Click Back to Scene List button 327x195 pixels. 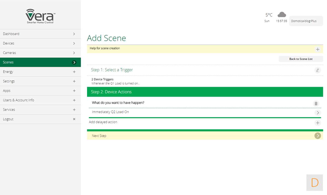tap(301, 59)
